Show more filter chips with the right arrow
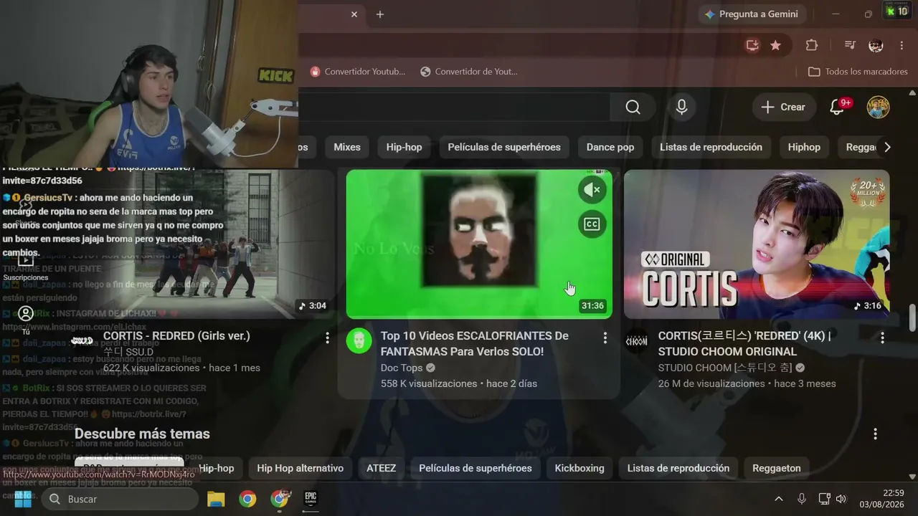 [887, 147]
